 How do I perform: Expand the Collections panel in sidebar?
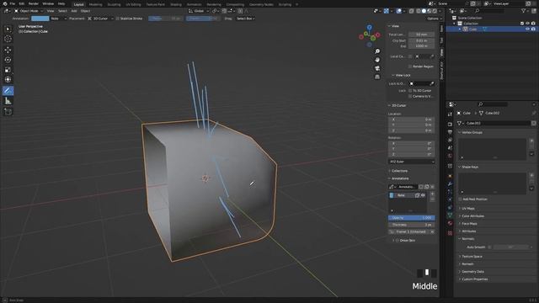tap(398, 171)
